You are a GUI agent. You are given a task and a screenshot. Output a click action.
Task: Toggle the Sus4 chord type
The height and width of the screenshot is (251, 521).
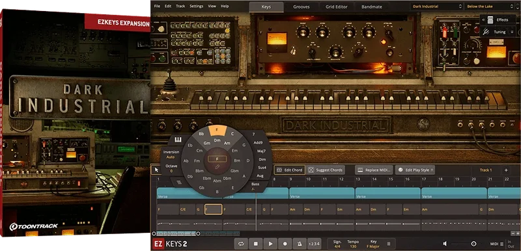(x=262, y=168)
